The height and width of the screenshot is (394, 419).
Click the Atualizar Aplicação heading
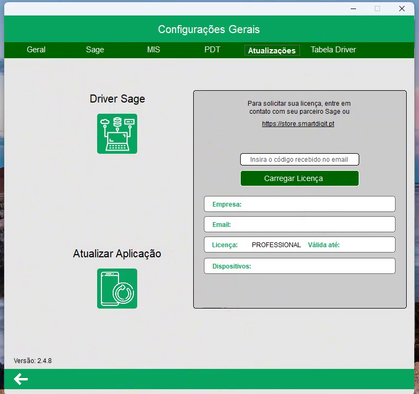click(x=117, y=254)
